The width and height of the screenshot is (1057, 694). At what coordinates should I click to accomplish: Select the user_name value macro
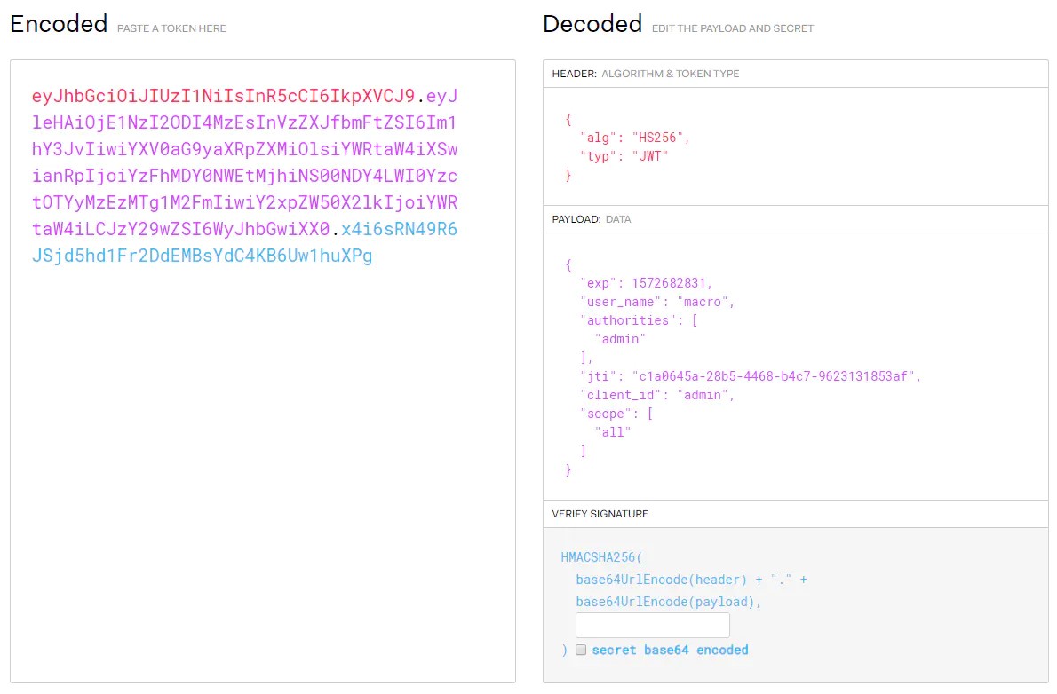click(x=703, y=302)
